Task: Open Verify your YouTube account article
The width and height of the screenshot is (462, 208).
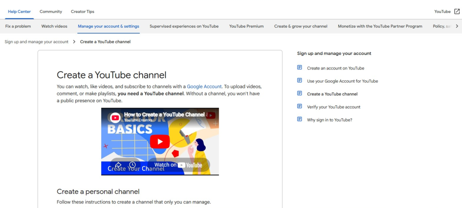Action: pos(333,107)
